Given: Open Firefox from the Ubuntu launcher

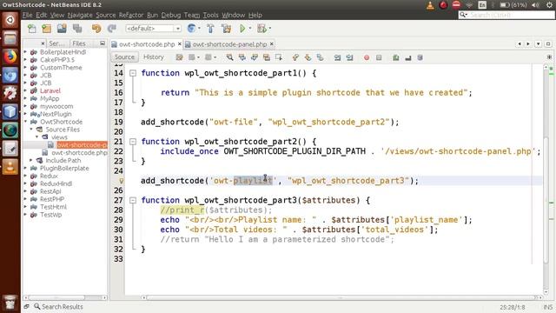Looking at the screenshot, I should pyautogui.click(x=10, y=57).
